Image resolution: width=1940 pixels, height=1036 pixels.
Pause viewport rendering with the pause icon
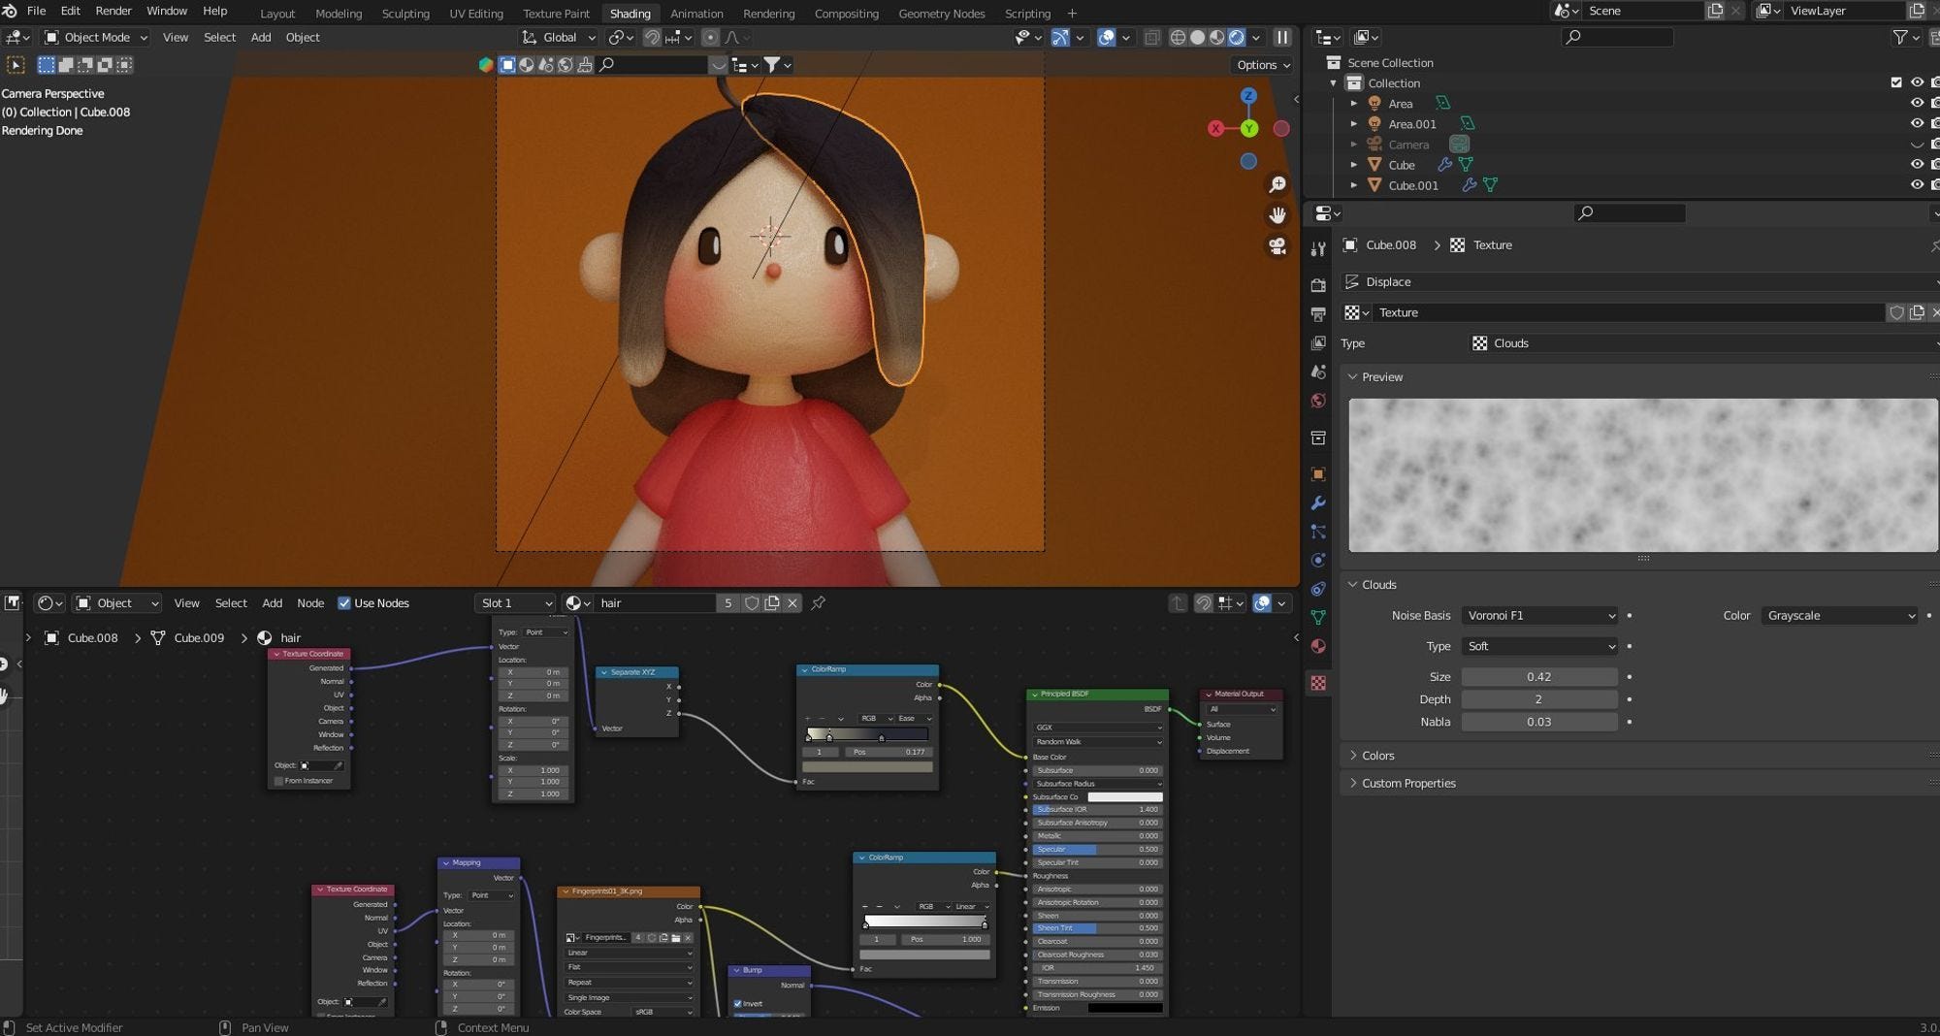click(x=1282, y=38)
